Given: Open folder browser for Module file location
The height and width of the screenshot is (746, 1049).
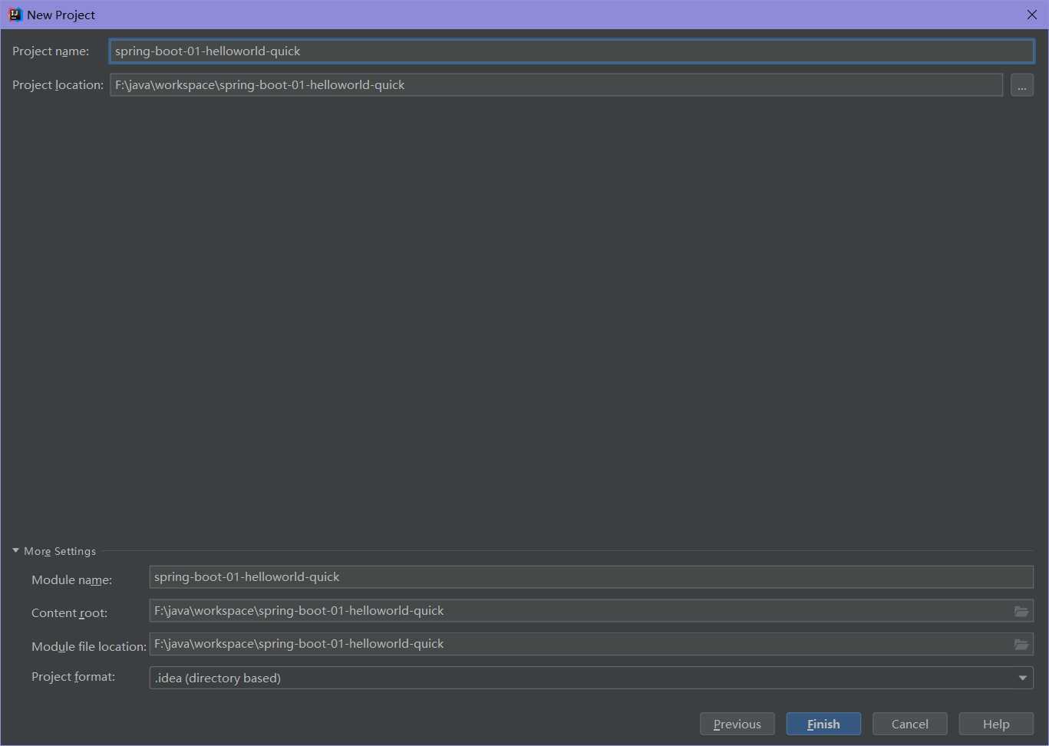Looking at the screenshot, I should 1021,644.
